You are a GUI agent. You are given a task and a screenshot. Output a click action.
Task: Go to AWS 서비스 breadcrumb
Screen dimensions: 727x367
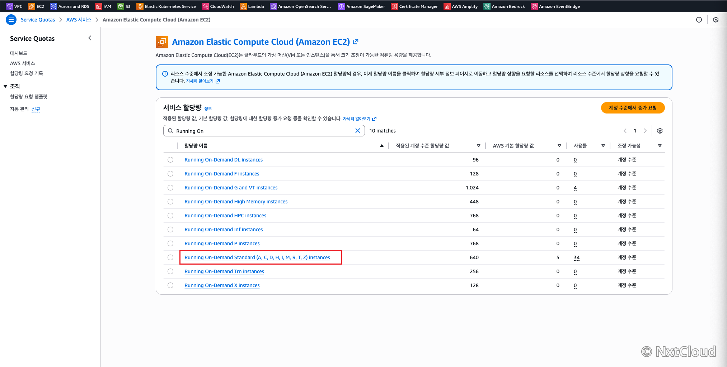79,20
